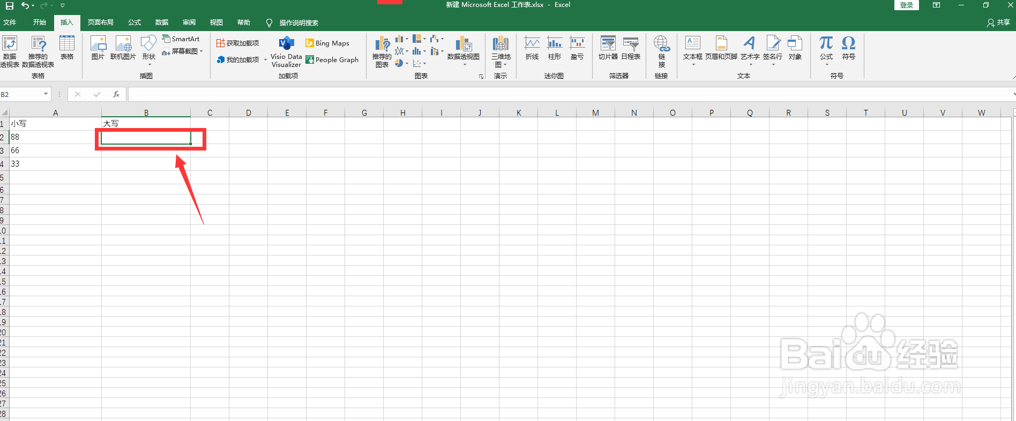
Task: Insert a 切片器 slicer
Action: click(x=608, y=48)
